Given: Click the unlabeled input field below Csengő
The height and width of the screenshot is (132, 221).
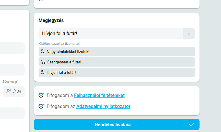Looking at the screenshot, I should tap(12, 113).
